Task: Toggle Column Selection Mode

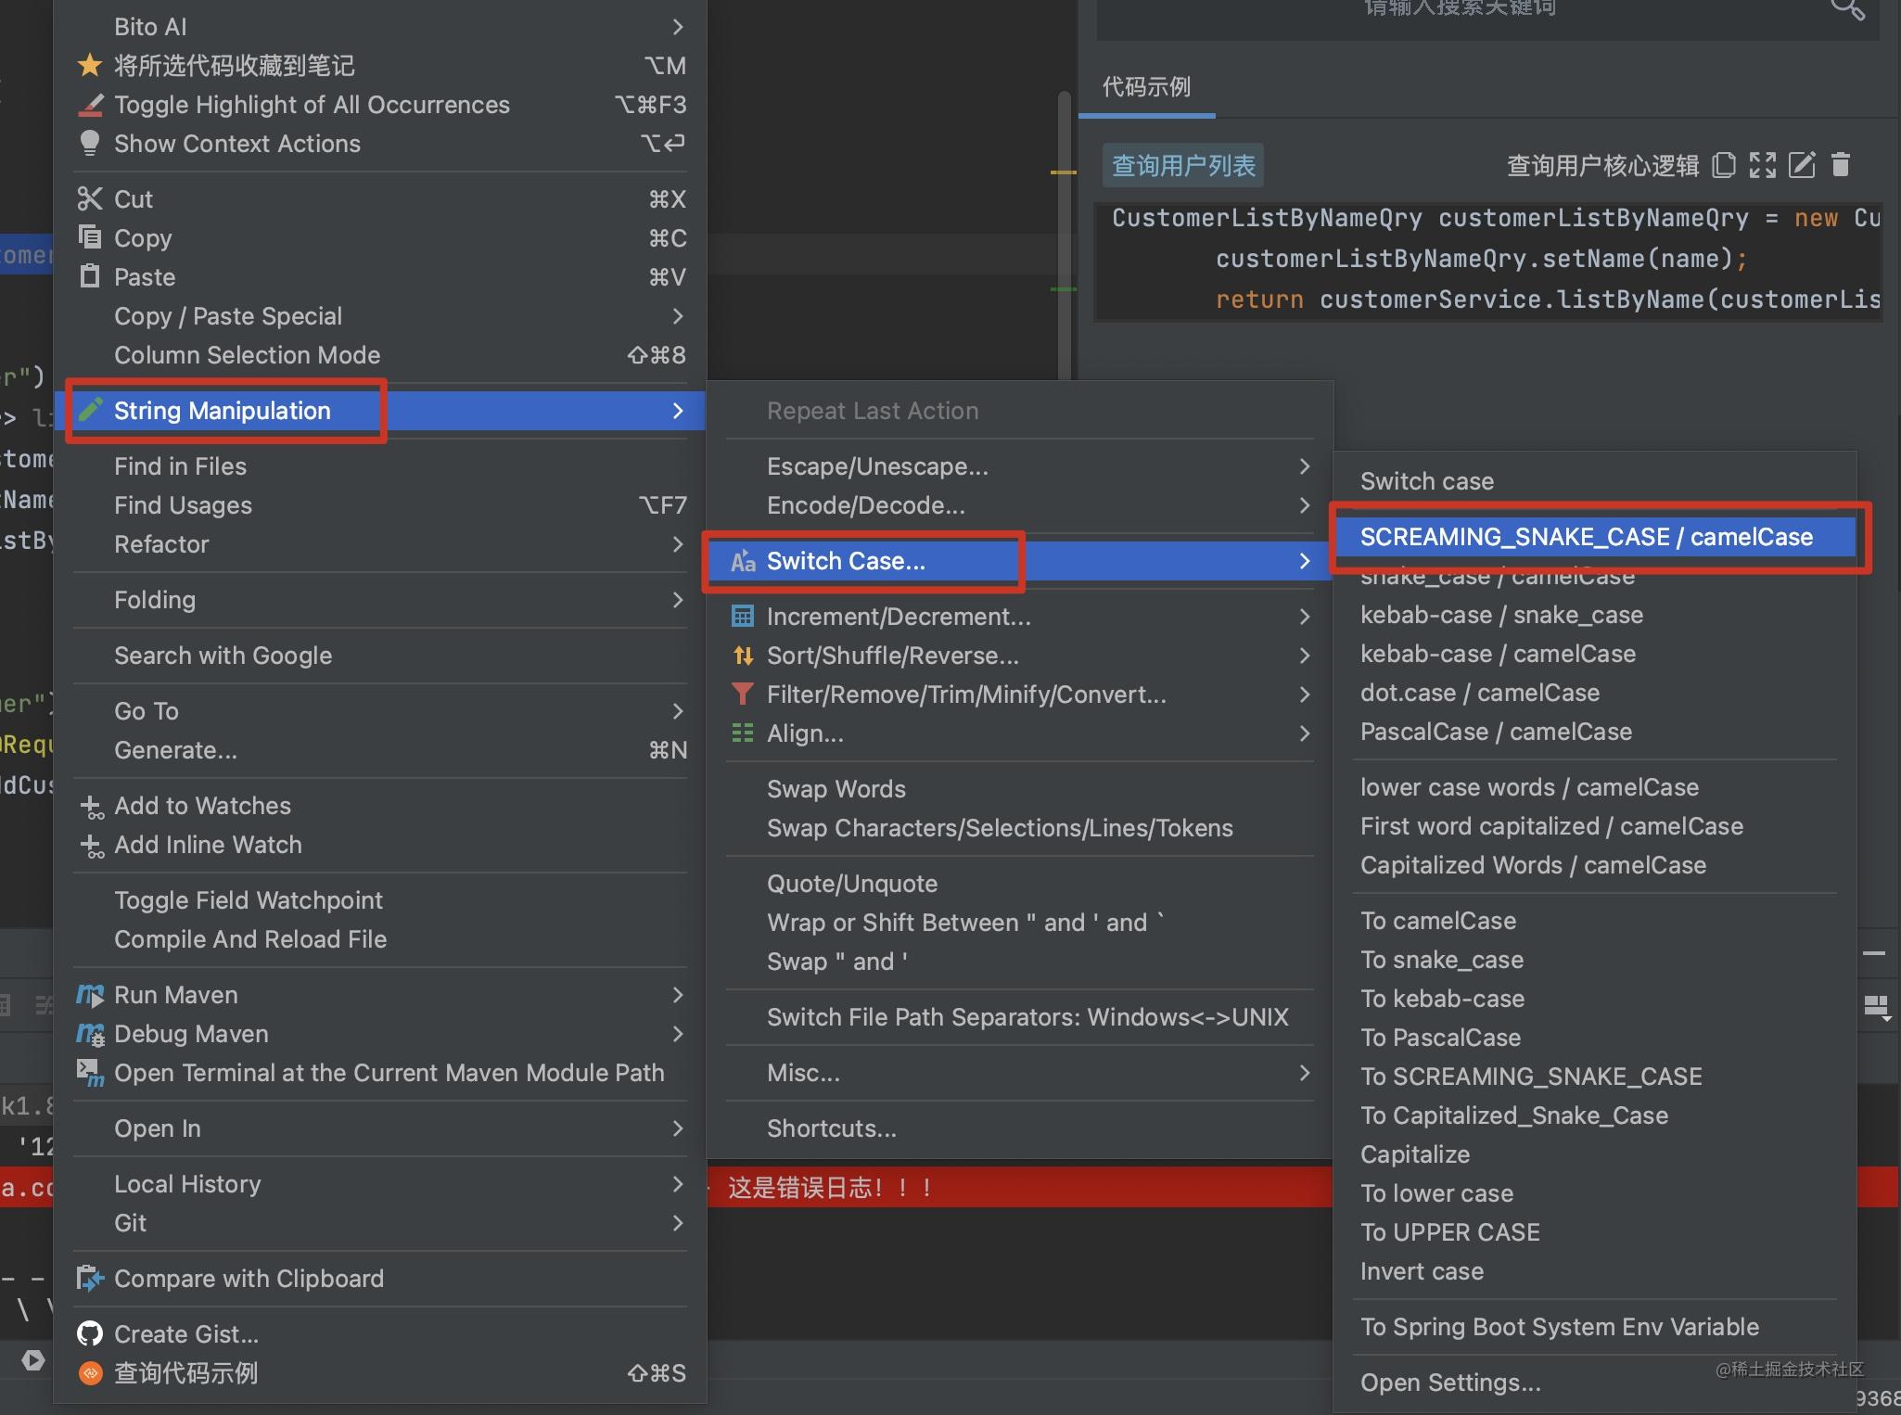Action: click(x=380, y=355)
